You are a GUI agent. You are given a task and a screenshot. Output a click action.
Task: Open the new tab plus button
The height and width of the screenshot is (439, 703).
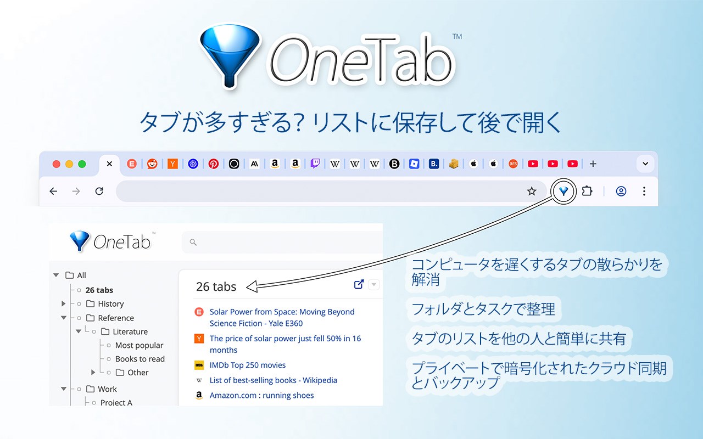[x=593, y=164]
